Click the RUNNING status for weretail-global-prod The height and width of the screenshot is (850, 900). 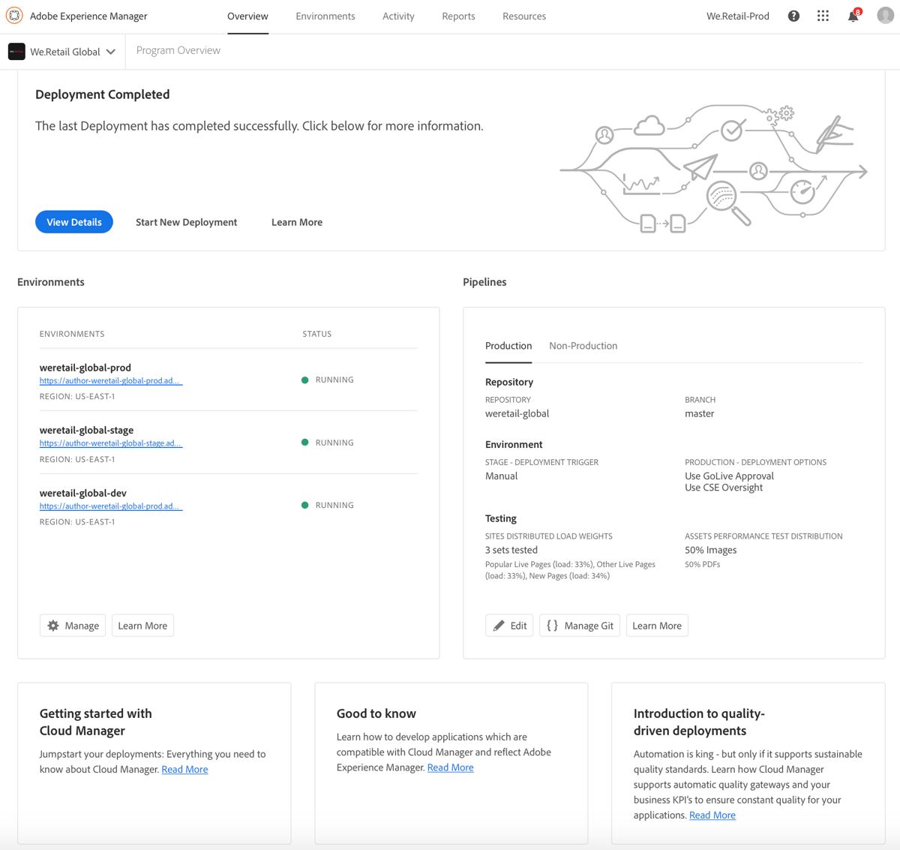click(334, 380)
